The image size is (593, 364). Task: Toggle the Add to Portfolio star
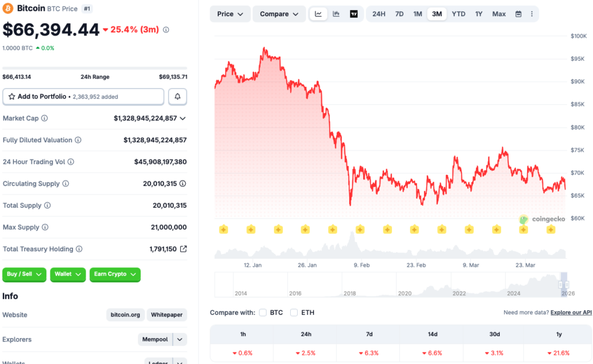tap(13, 96)
